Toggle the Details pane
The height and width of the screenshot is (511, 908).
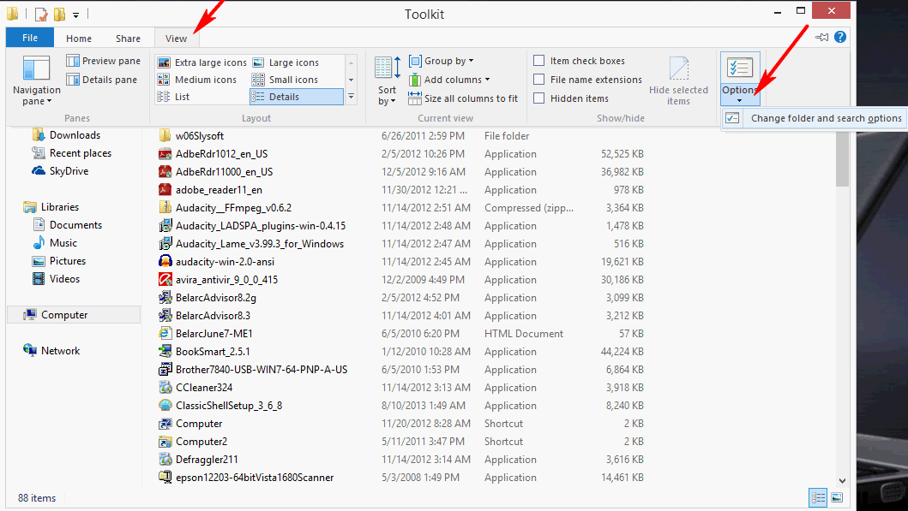(102, 80)
